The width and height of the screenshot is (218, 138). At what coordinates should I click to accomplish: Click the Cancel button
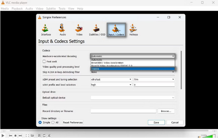pyautogui.click(x=175, y=123)
